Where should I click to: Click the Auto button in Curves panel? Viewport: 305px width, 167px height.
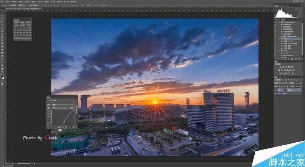72,108
